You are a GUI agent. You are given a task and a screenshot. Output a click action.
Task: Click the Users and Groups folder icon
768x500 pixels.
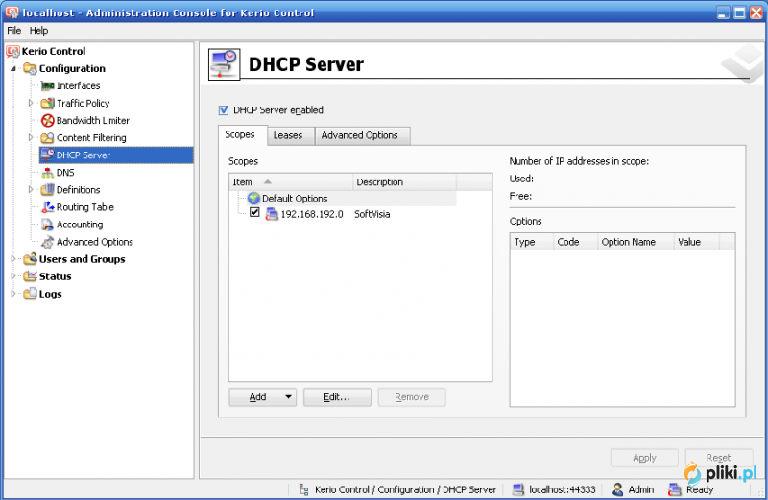click(x=31, y=258)
